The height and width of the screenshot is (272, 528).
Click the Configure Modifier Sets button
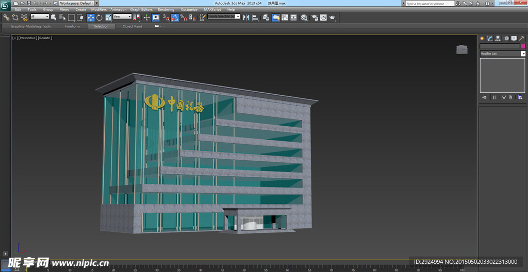(x=520, y=97)
